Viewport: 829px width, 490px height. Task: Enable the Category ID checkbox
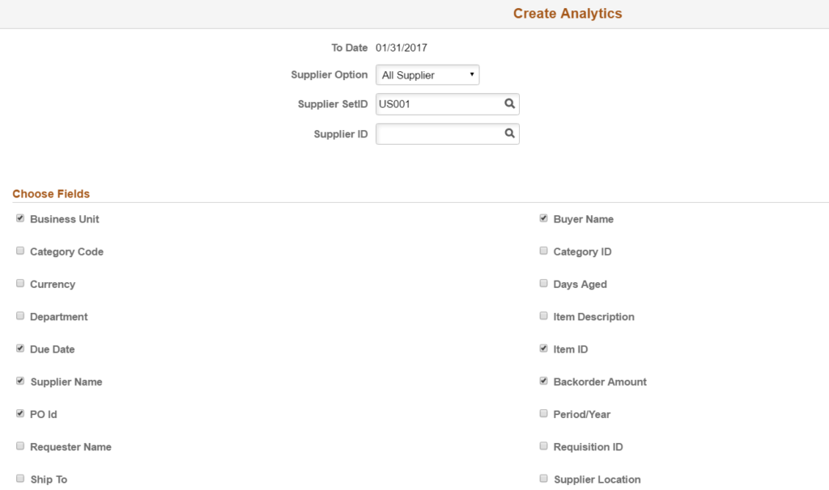click(x=543, y=250)
